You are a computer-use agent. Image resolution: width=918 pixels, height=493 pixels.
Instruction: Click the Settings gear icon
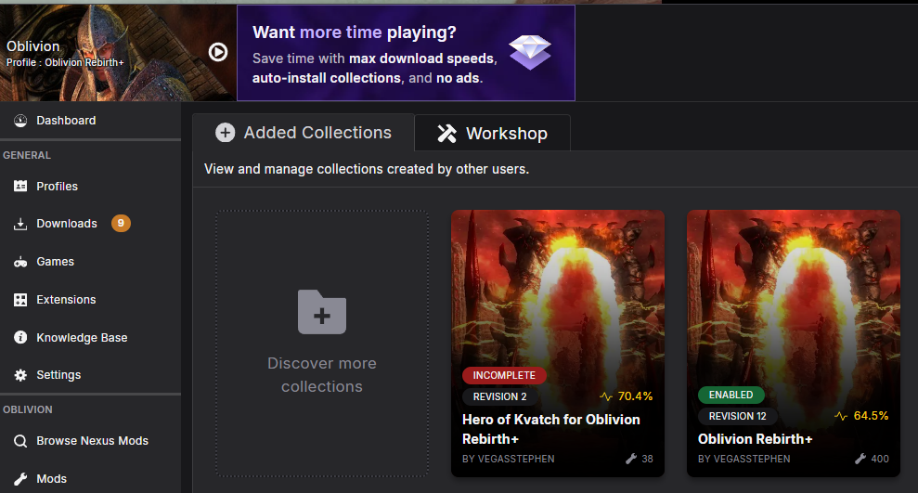20,375
